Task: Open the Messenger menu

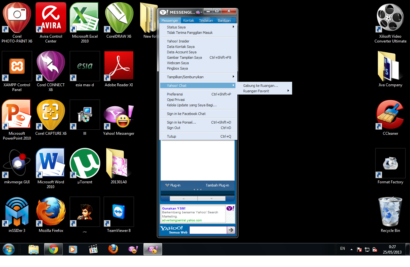Action: (x=170, y=20)
